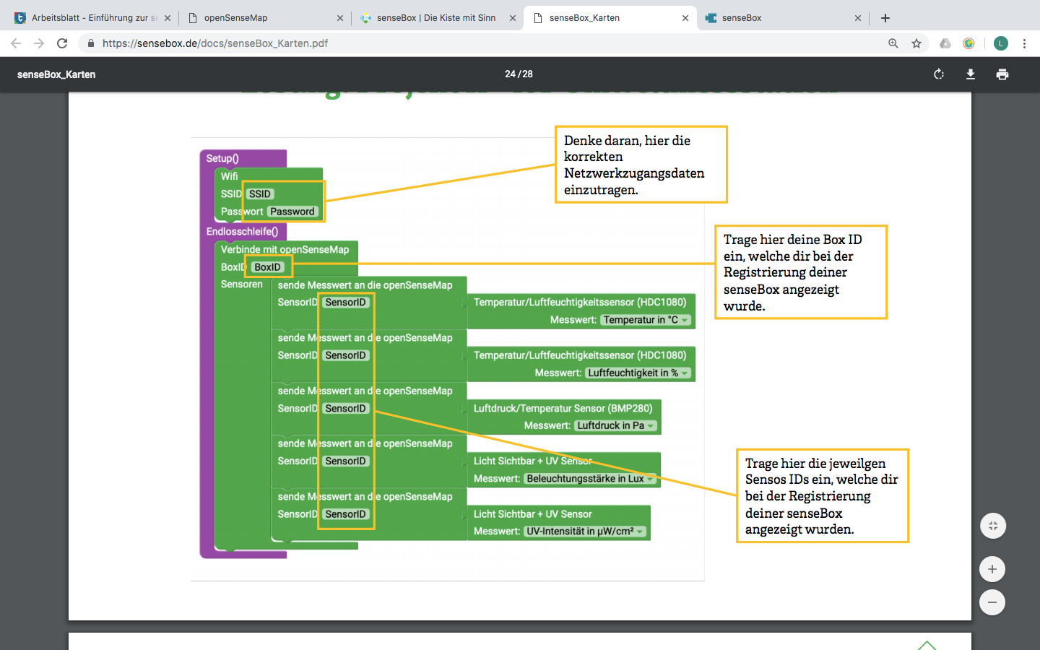Close the senseBox_Karten tab
The height and width of the screenshot is (650, 1040).
point(685,18)
